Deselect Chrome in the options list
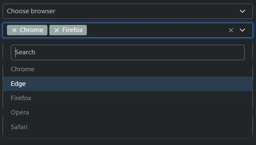256x145 pixels. pos(128,69)
